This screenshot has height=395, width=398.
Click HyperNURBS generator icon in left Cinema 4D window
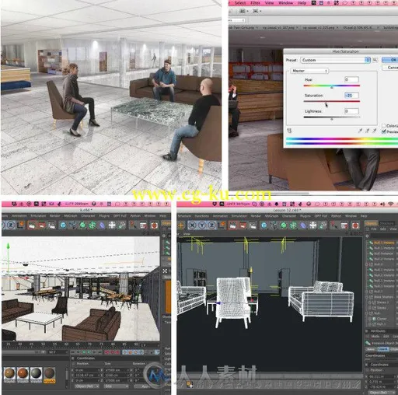[82, 225]
